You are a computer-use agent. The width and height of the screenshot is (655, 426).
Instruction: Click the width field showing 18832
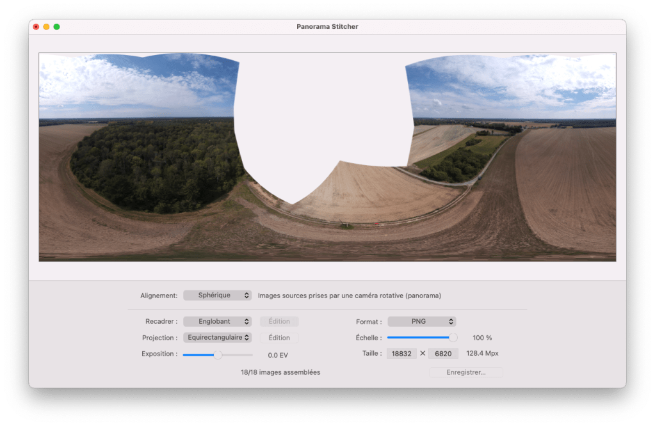coord(401,353)
